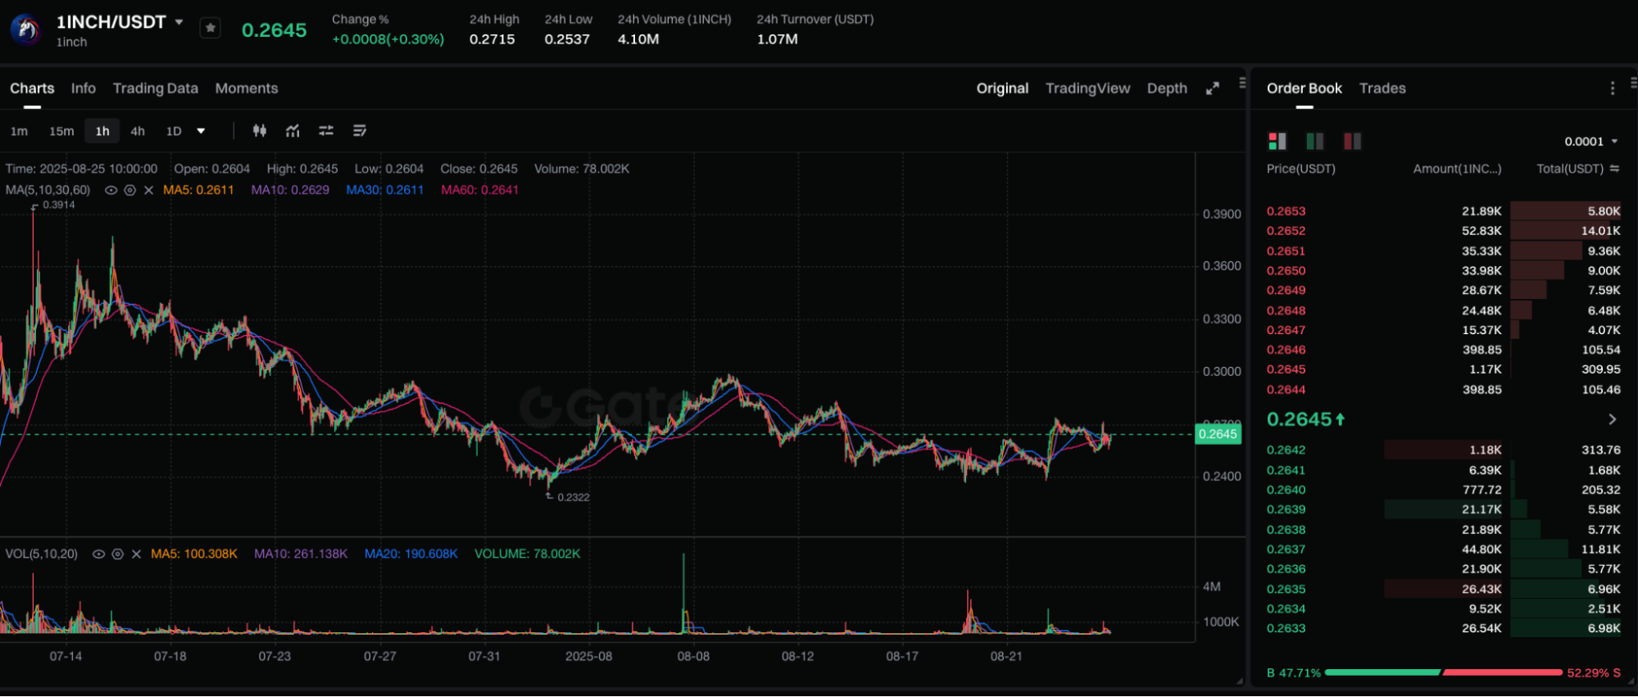Screen dimensions: 1638x697
Task: Show the Depth chart
Action: tap(1166, 88)
